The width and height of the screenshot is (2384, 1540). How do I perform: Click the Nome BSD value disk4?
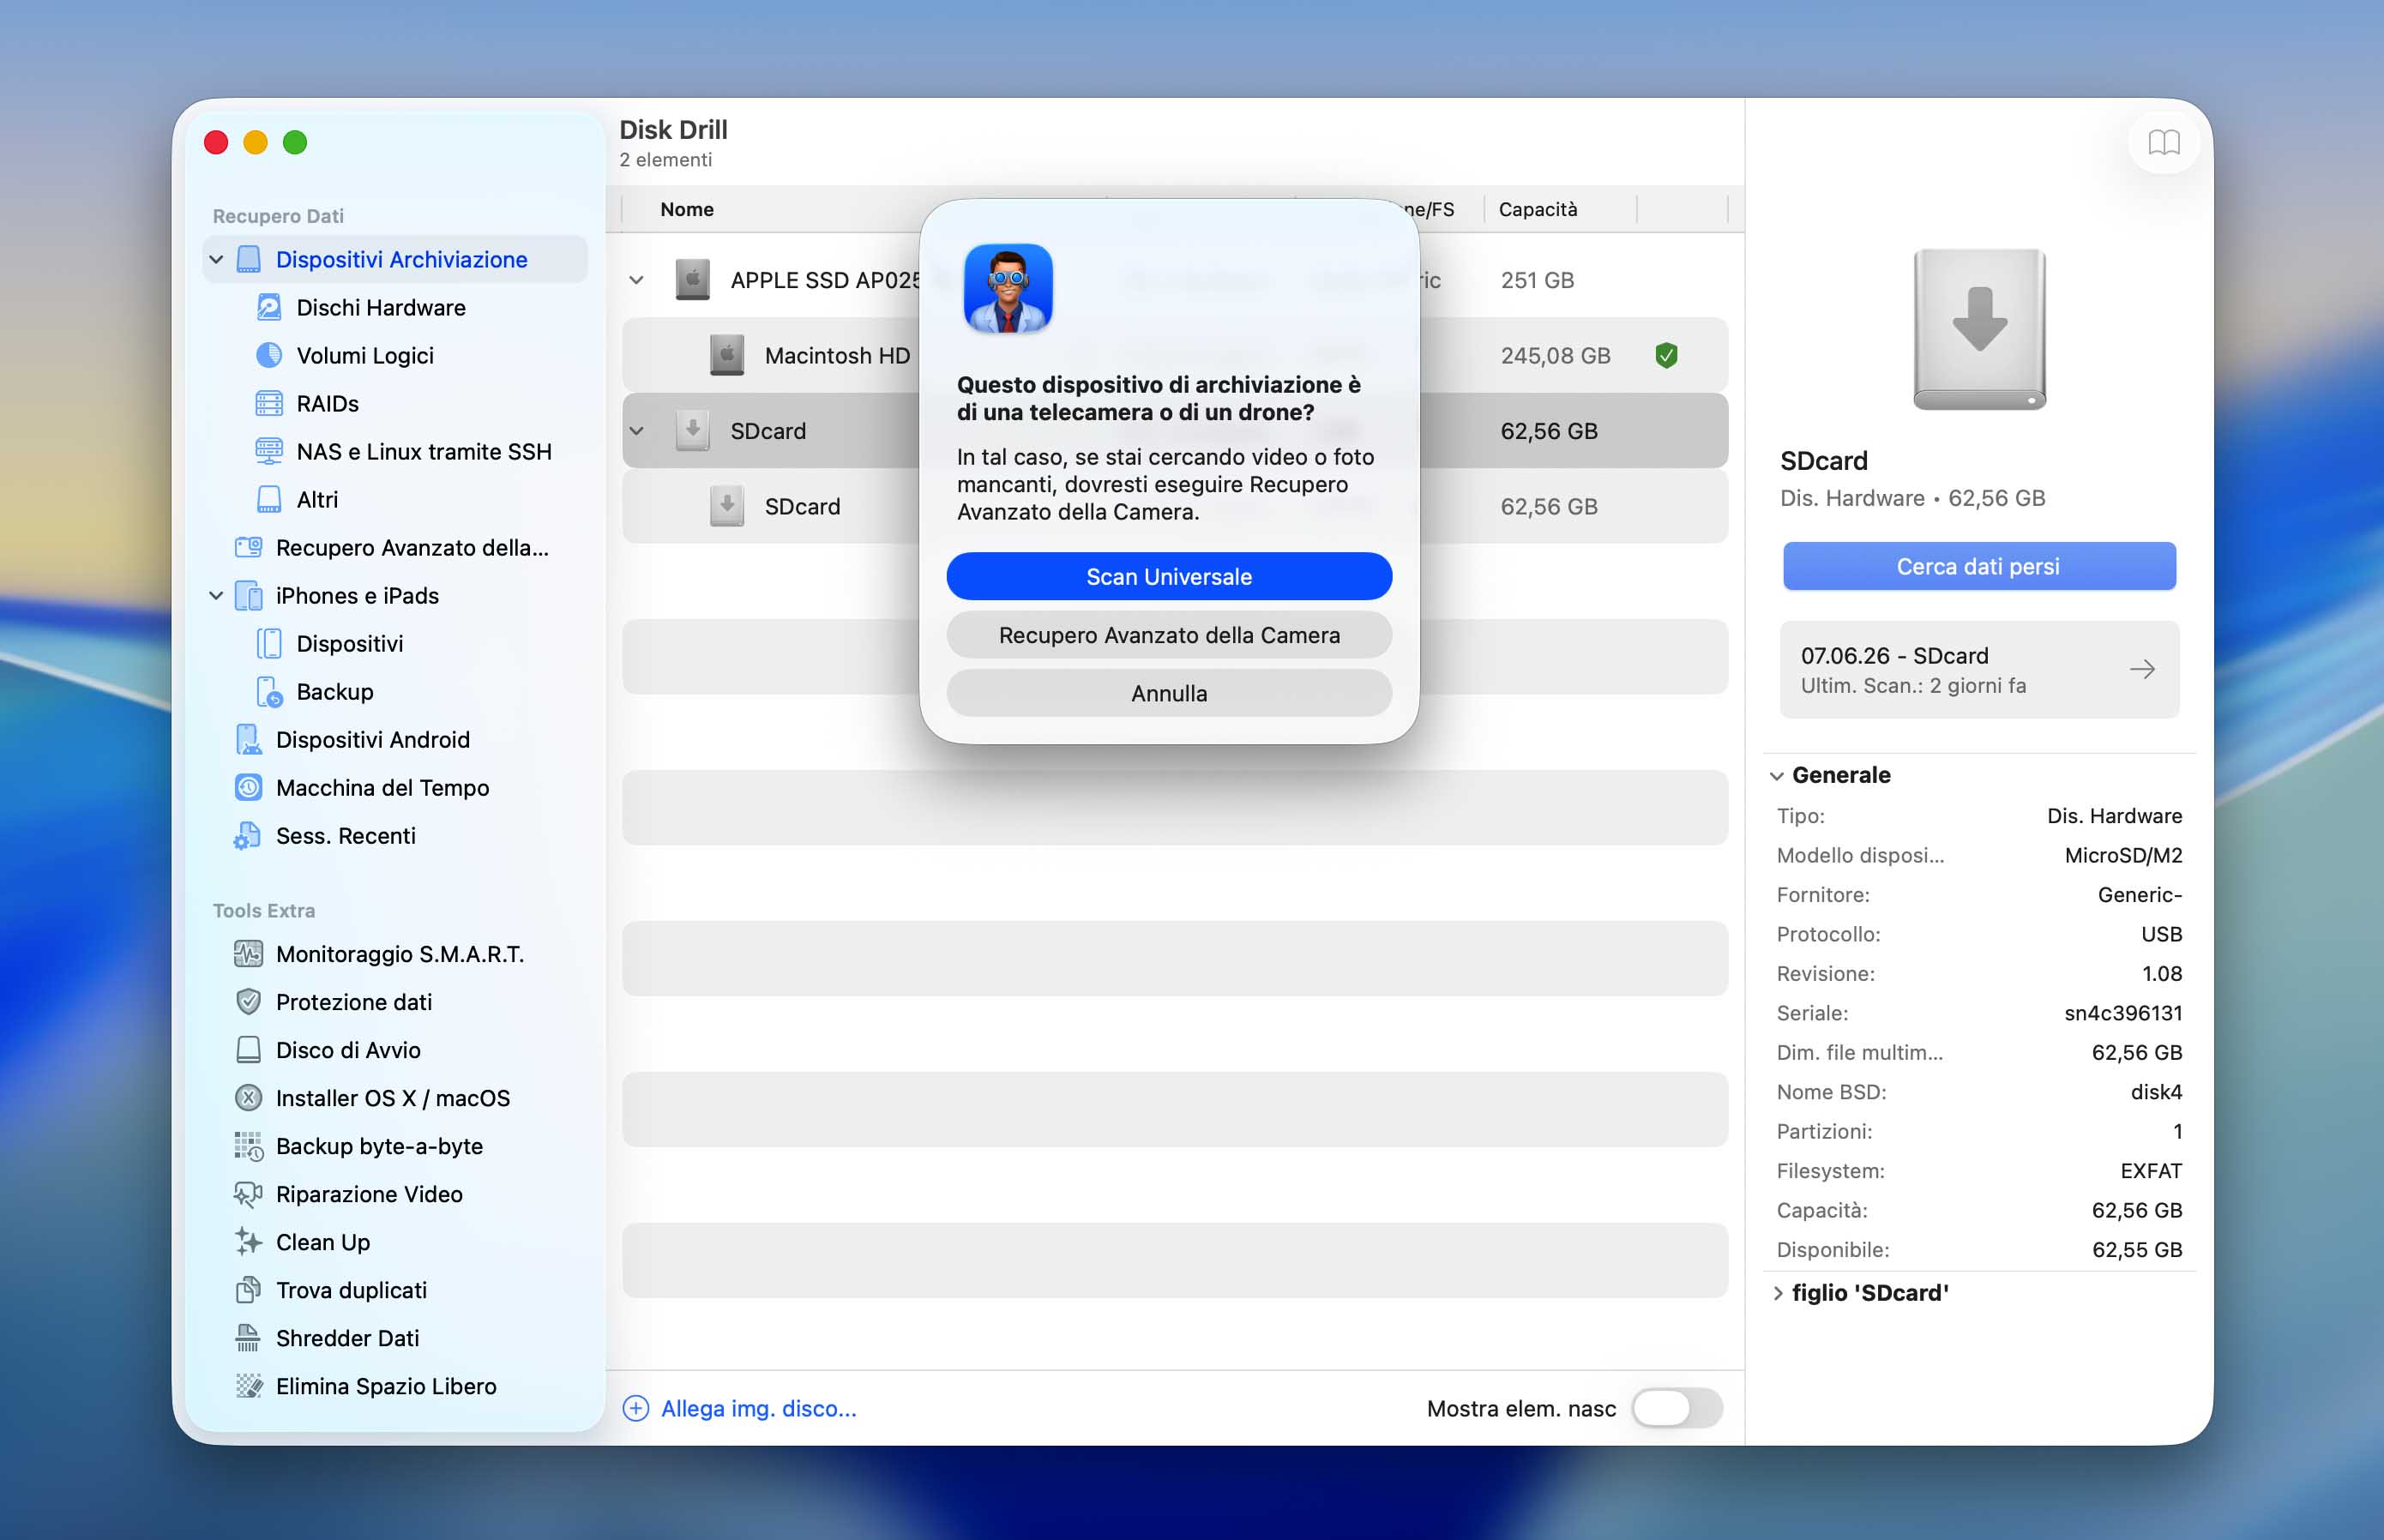point(2156,1092)
